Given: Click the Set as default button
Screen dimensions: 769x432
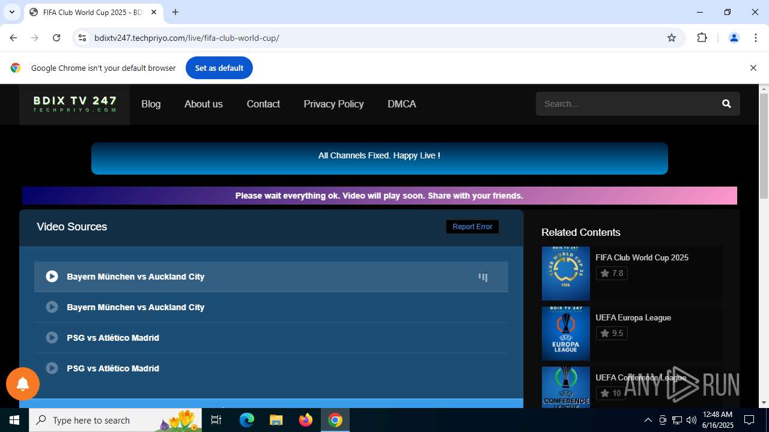Looking at the screenshot, I should pyautogui.click(x=219, y=68).
